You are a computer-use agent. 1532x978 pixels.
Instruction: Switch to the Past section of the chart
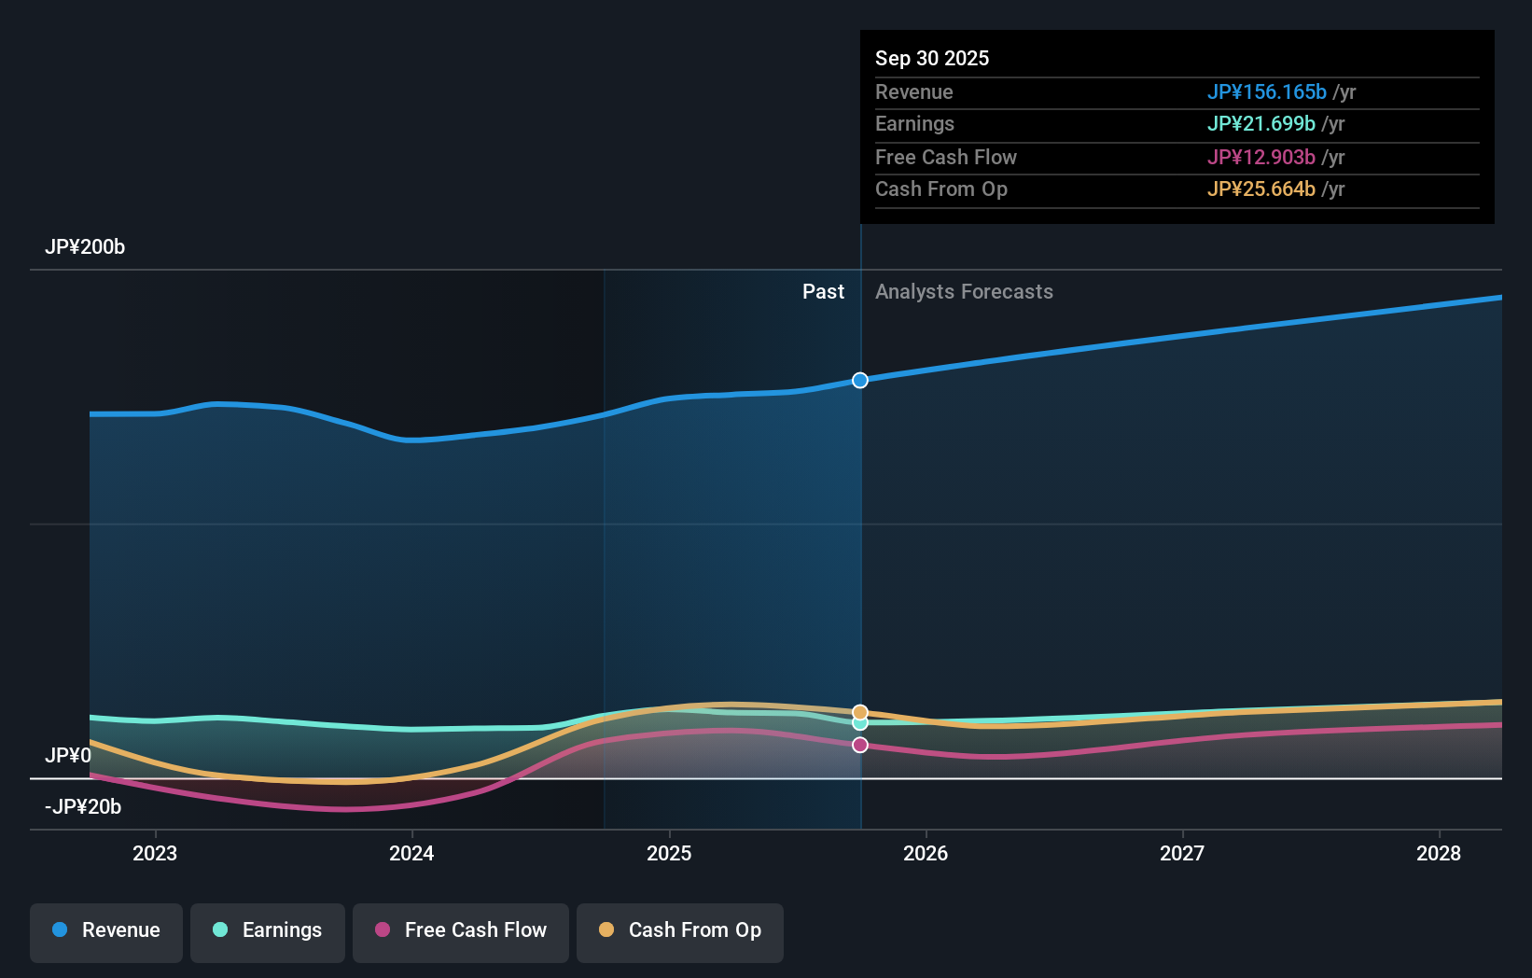(823, 291)
